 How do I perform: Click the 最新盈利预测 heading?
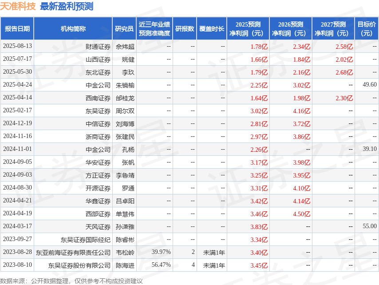pyautogui.click(x=67, y=7)
